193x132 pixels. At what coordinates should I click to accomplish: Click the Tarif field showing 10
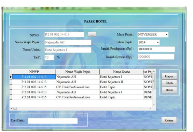49,57
